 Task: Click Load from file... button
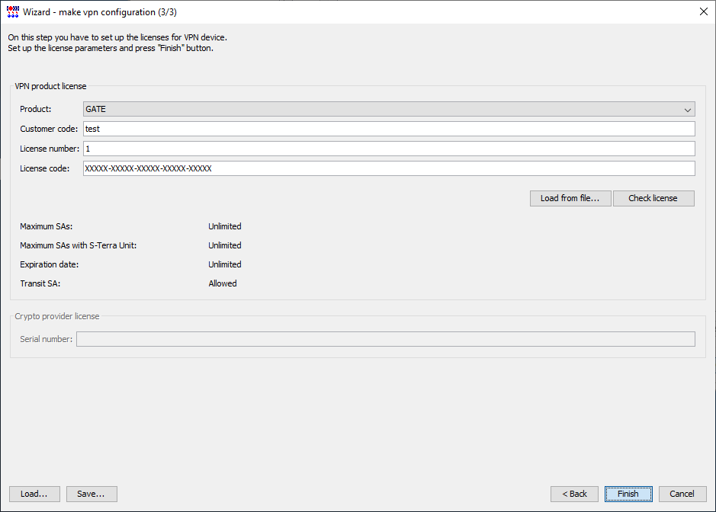(570, 198)
